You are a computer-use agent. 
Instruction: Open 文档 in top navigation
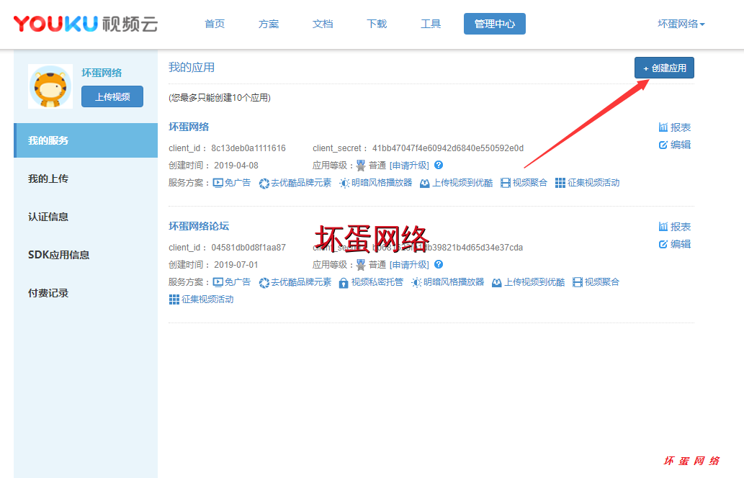tap(323, 24)
